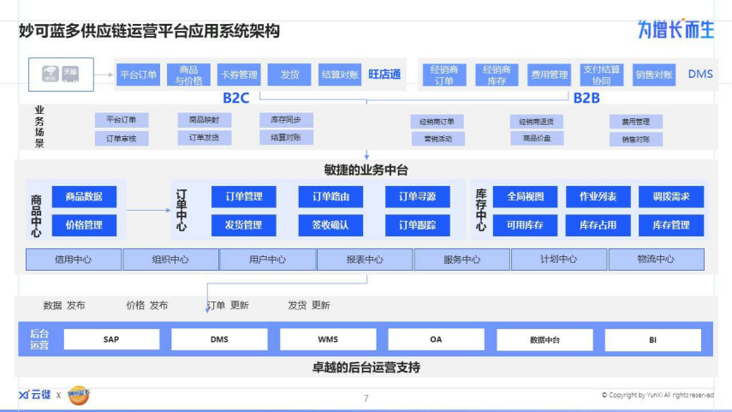
Task: Open the 物流中心 tab
Action: [656, 260]
